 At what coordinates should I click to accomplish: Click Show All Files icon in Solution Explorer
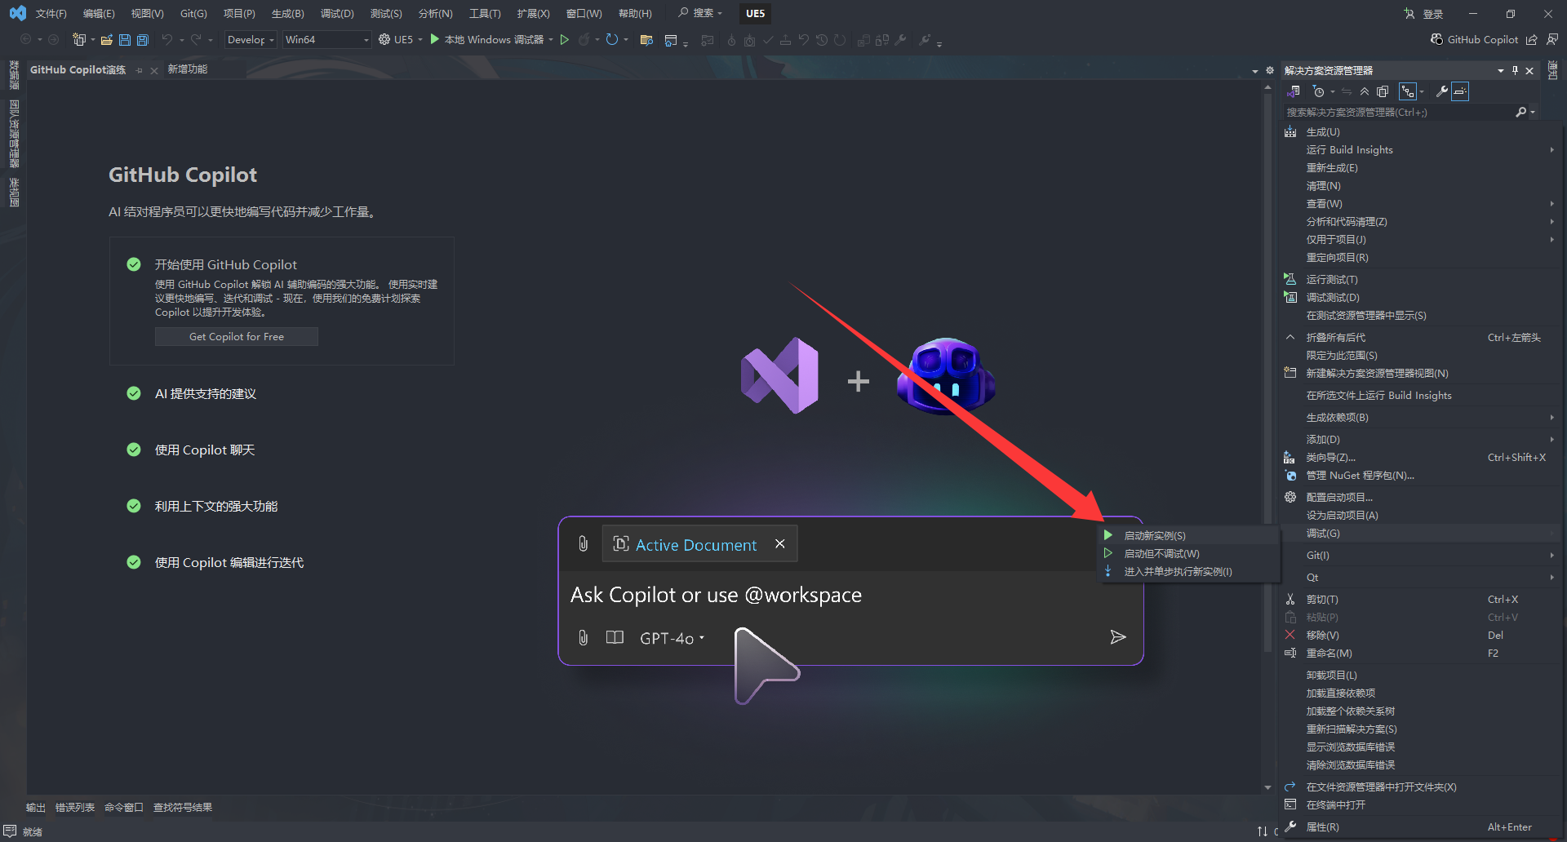pos(1383,91)
